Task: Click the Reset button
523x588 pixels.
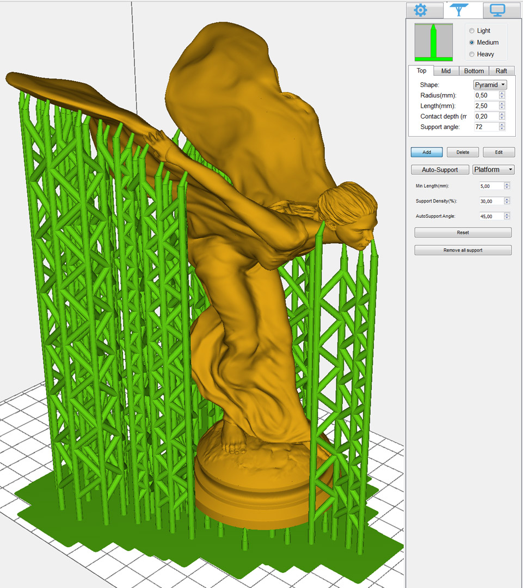Action: pos(463,232)
